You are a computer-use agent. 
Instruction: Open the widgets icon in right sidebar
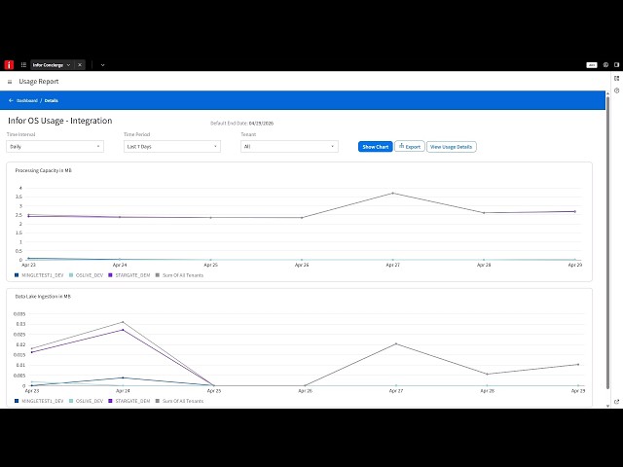tap(616, 78)
